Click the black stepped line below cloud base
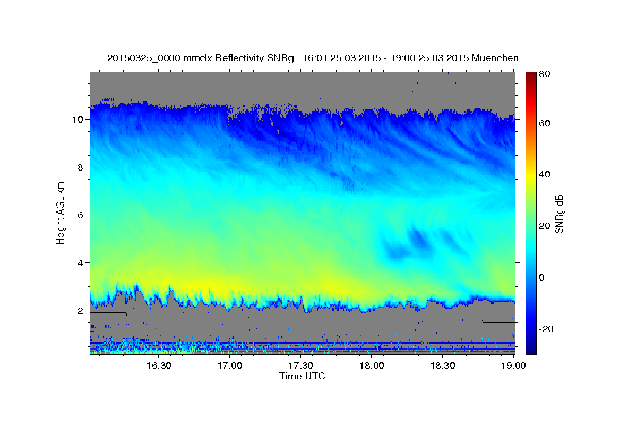The image size is (637, 425). pyautogui.click(x=302, y=318)
